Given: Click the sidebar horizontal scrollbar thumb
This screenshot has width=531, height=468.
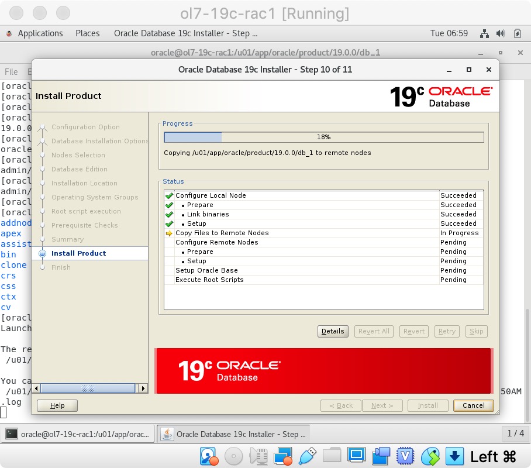Looking at the screenshot, I should (88, 388).
